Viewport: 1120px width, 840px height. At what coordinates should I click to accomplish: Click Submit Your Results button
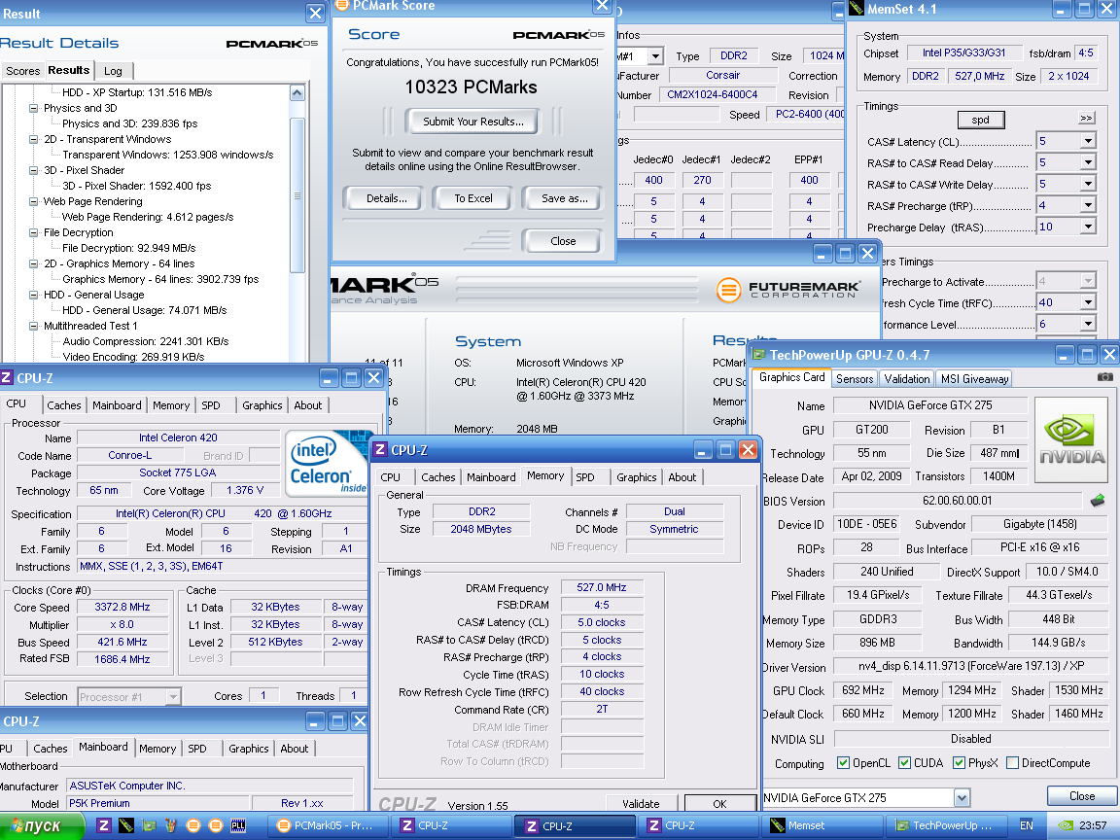click(472, 122)
